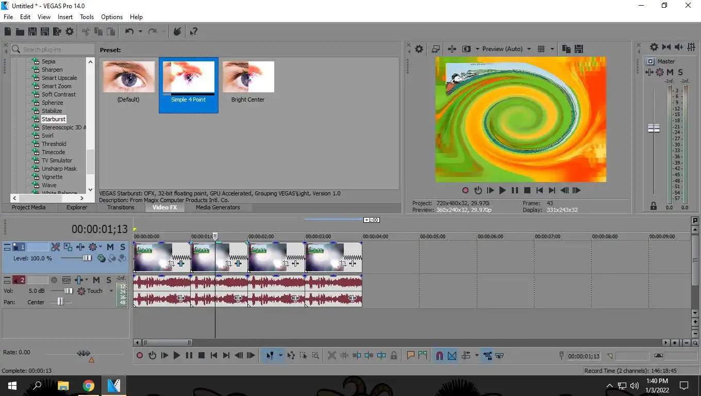Copy snapshot to clipboard in the preview
The image size is (701, 396).
coord(566,49)
